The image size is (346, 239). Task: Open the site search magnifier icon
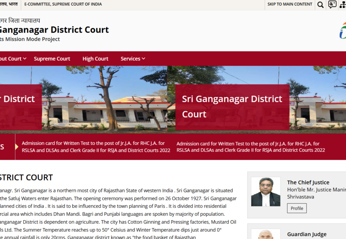coord(320,5)
